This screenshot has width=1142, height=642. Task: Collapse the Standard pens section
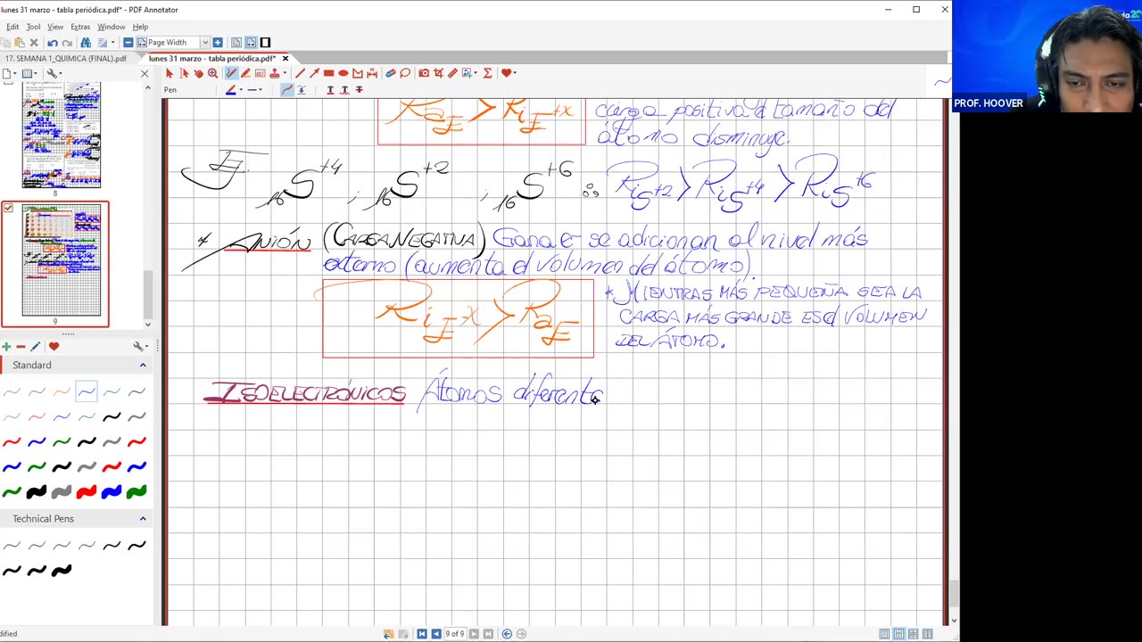[x=142, y=365]
